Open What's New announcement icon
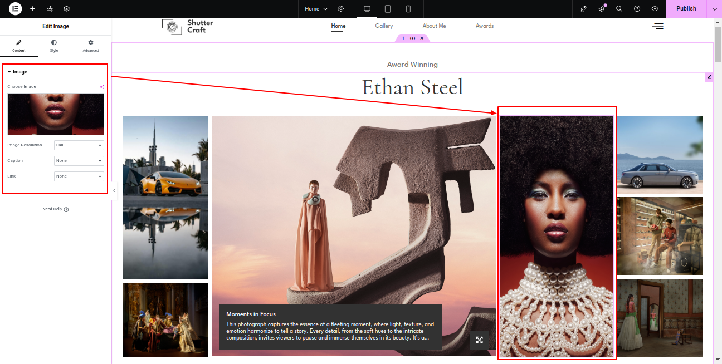 click(602, 9)
